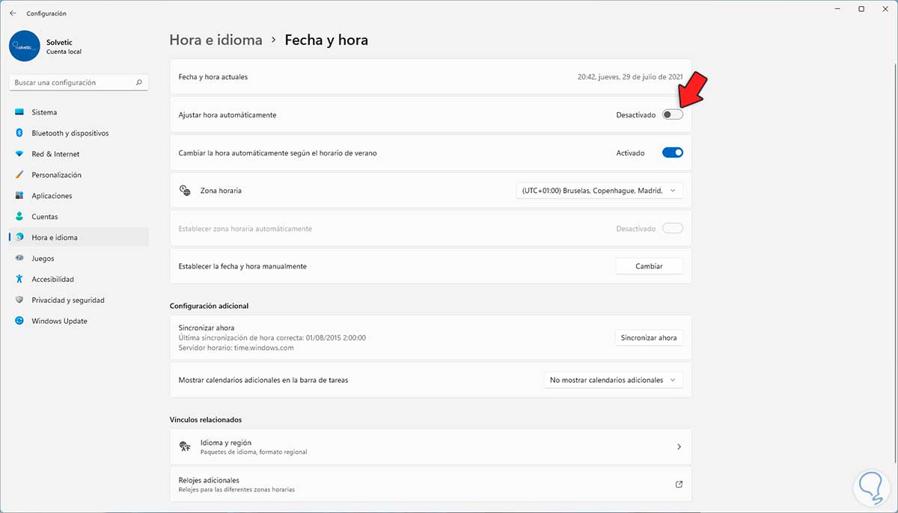Click the Privacidad y seguridad shield icon
The image size is (898, 513).
pyautogui.click(x=19, y=301)
